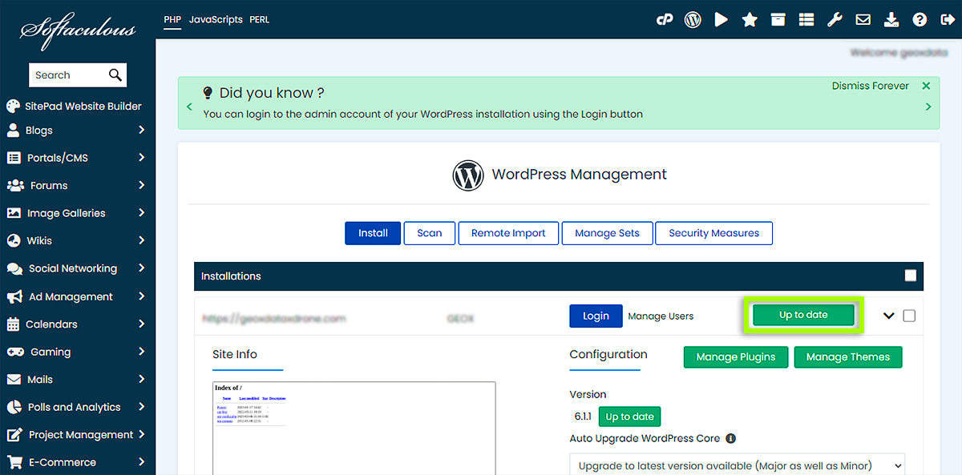The width and height of the screenshot is (962, 475).
Task: Click the star ratings icon in header
Action: 750,20
